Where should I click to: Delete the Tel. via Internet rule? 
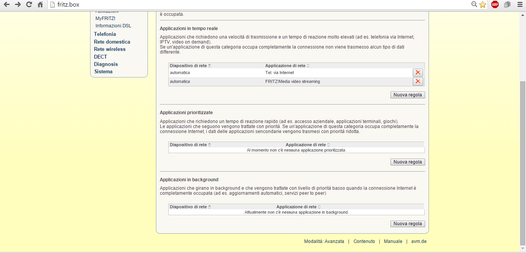click(418, 73)
